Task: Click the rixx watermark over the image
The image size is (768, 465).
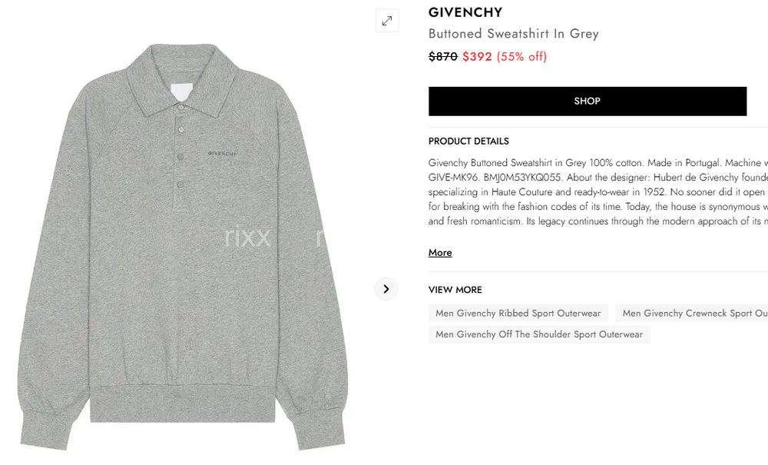Action: coord(247,237)
